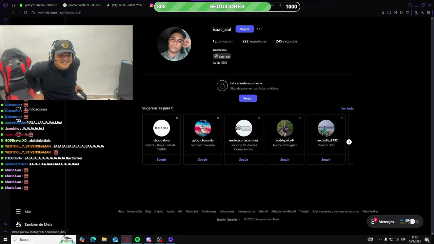This screenshot has height=244, width=434.
Task: Click the taskbar Buscar search box
Action: tap(44, 240)
